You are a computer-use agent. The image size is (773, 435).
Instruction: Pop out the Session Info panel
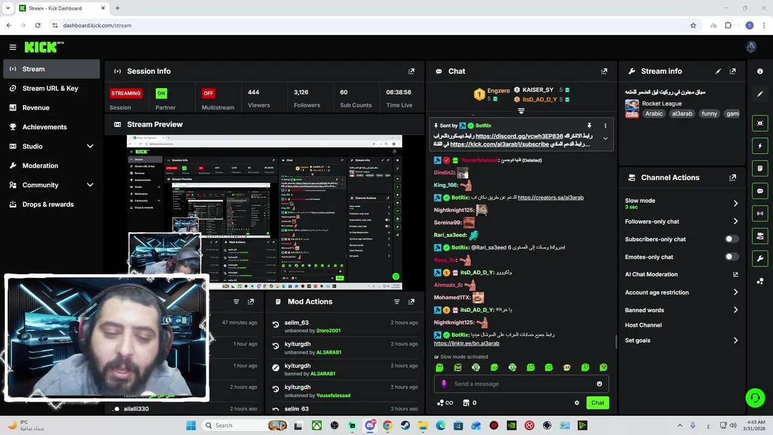click(x=411, y=71)
